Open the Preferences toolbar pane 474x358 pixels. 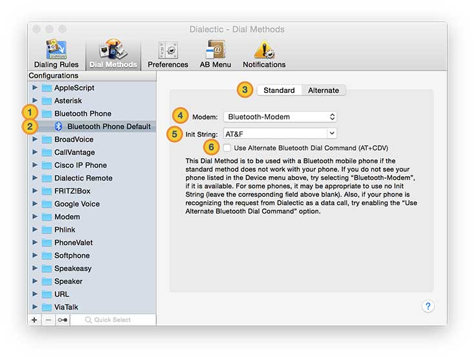pyautogui.click(x=168, y=54)
